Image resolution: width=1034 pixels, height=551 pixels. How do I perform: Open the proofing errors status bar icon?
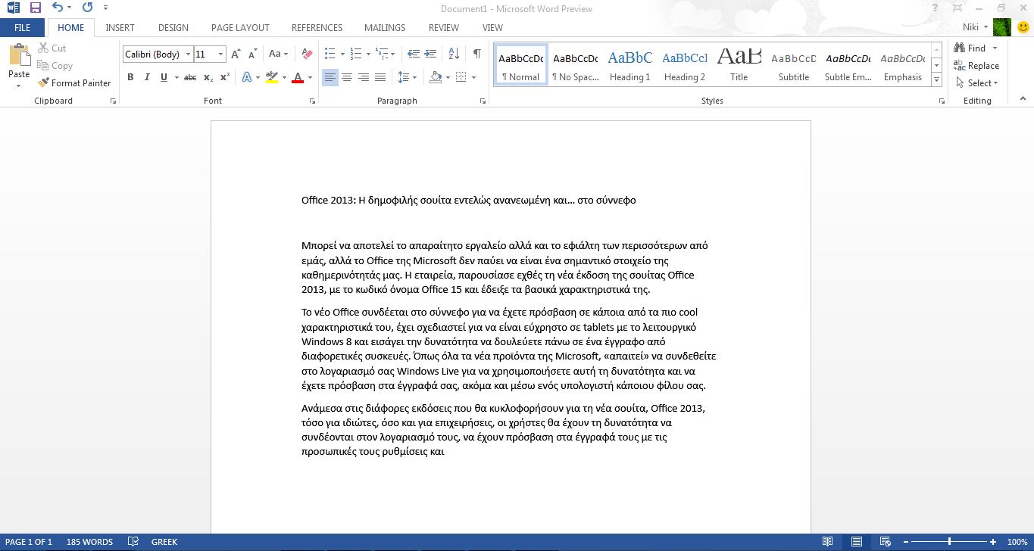[x=133, y=542]
